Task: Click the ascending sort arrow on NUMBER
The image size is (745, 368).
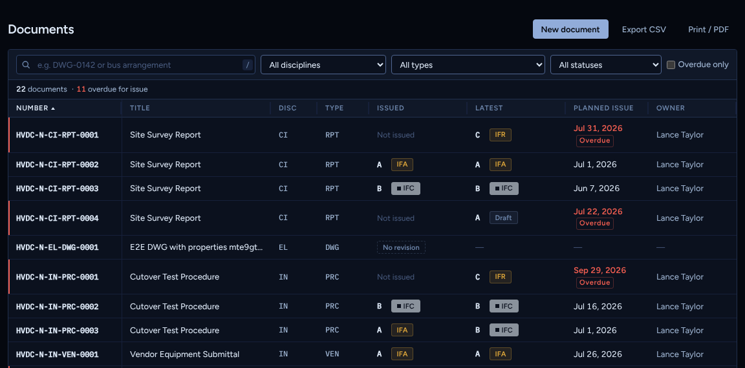Action: pos(53,108)
